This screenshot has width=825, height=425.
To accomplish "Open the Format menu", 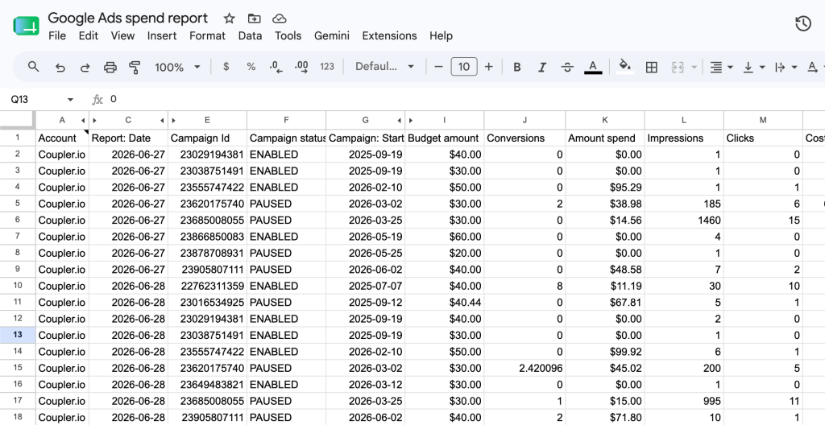I will coord(207,35).
